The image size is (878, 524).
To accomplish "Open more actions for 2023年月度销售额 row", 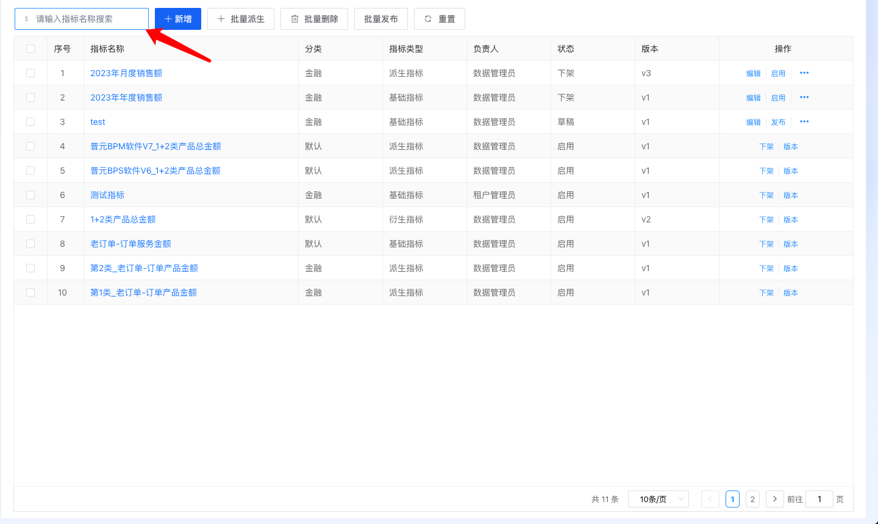I will (804, 73).
